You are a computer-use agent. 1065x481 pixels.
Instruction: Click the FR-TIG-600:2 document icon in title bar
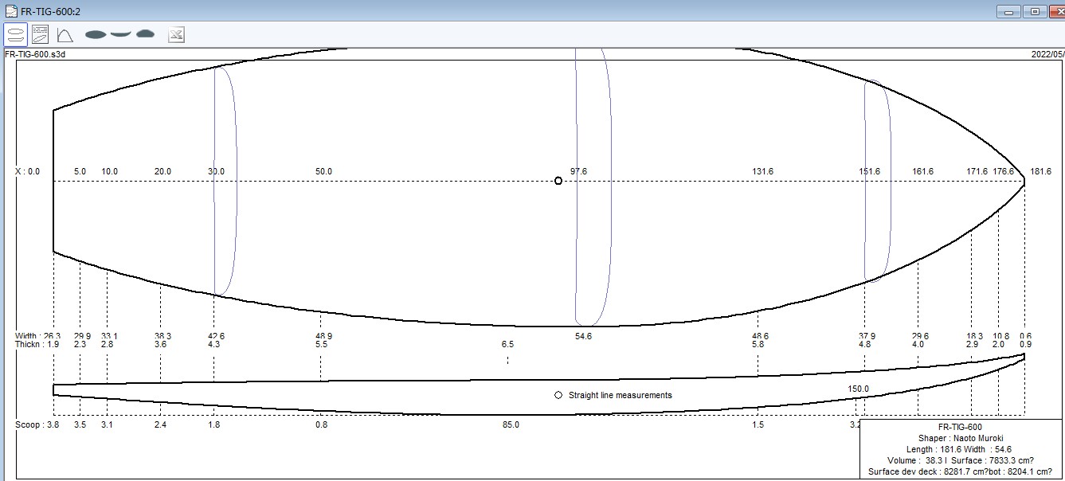point(10,11)
